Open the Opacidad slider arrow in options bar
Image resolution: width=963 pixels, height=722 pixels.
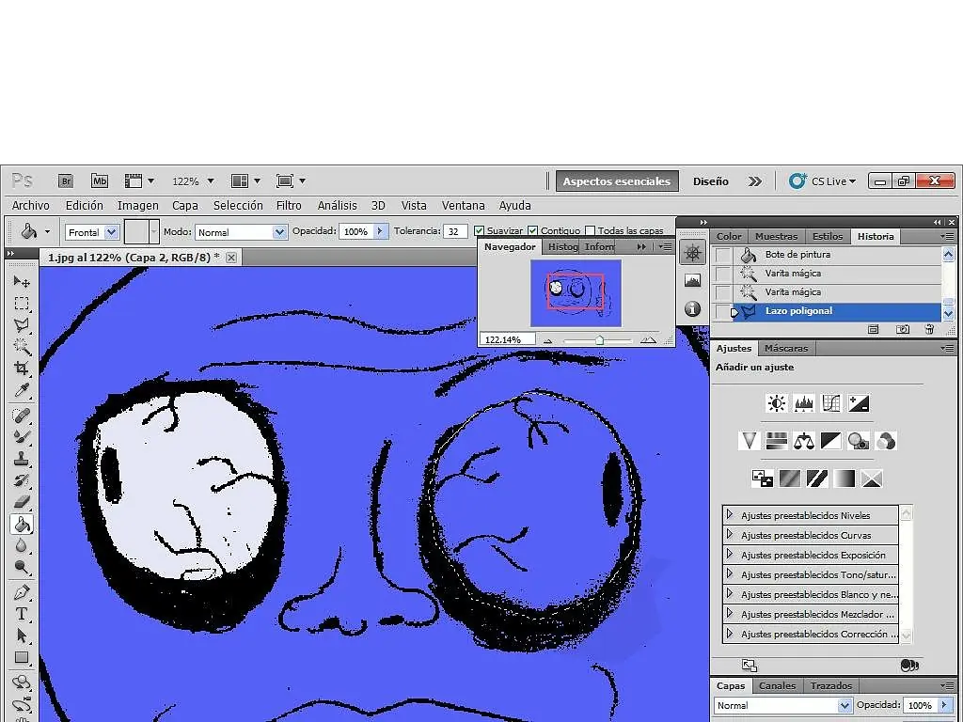pos(380,231)
